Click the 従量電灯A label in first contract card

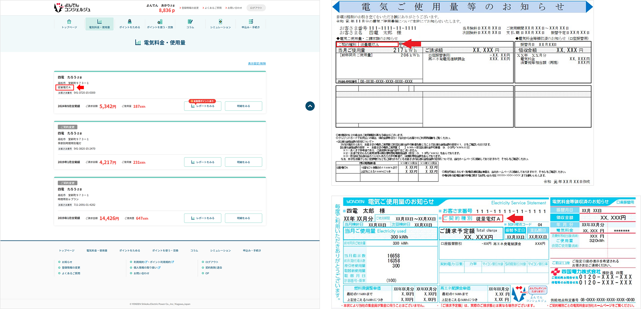click(64, 88)
